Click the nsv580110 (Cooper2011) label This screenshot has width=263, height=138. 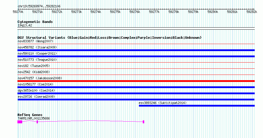click(x=37, y=53)
